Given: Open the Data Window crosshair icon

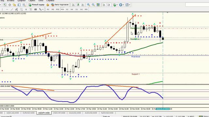Looking at the screenshot, I should pyautogui.click(x=9, y=5).
